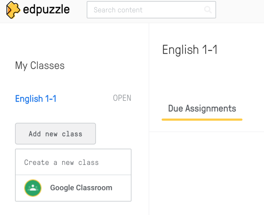Image resolution: width=264 pixels, height=215 pixels.
Task: Click the My Classes heading
Action: pos(40,66)
